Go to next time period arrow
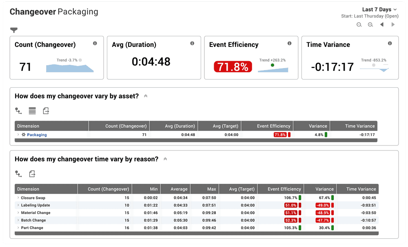Image resolution: width=408 pixels, height=247 pixels. click(393, 24)
